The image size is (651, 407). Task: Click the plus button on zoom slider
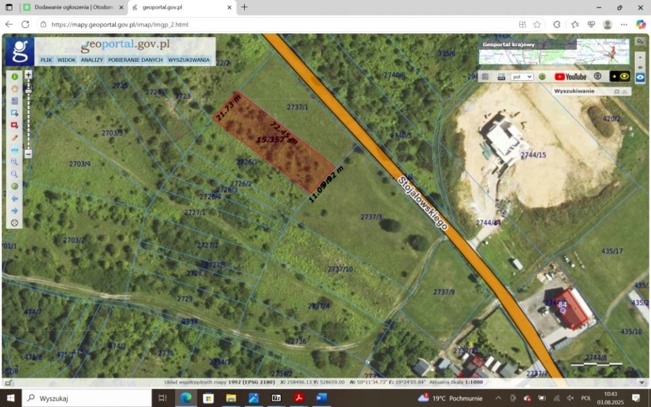pyautogui.click(x=28, y=75)
